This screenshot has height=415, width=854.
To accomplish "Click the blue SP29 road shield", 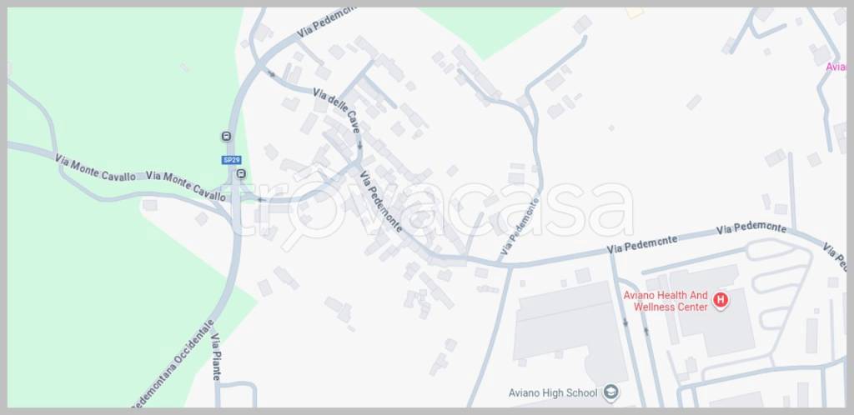I will click(x=232, y=160).
